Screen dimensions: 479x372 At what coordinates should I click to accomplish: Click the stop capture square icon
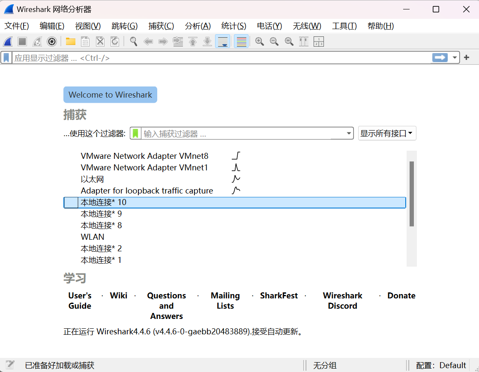(22, 42)
